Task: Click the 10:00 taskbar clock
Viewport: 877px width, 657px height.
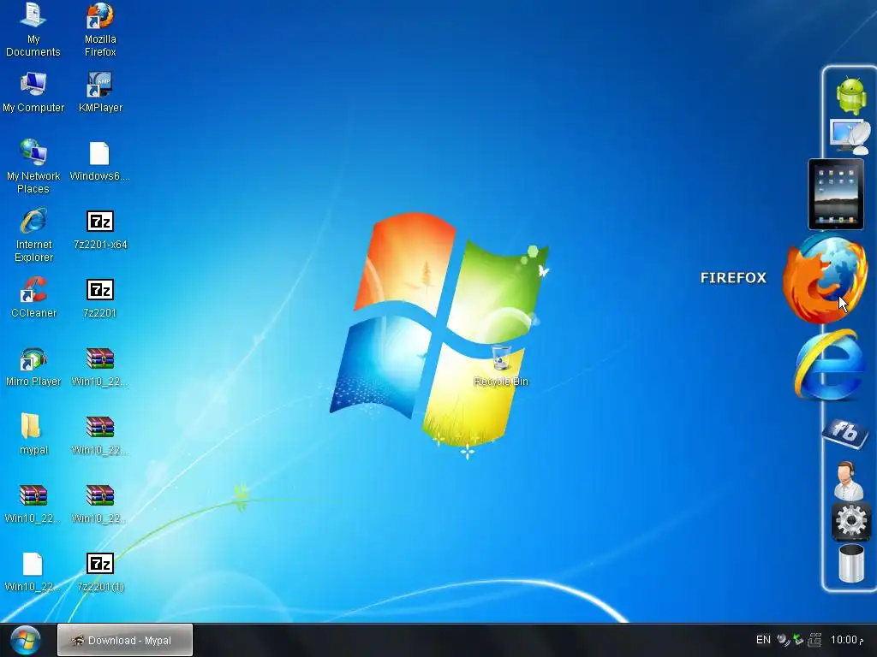Action: (x=846, y=640)
